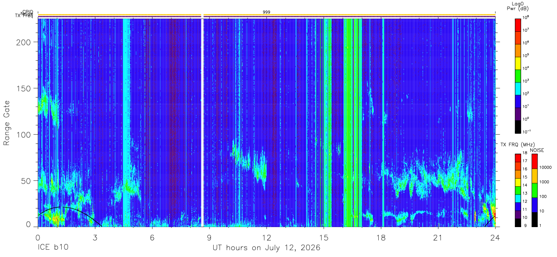The height and width of the screenshot is (257, 557).
Task: Click the x-axis tick label '21'
Action: coord(438,238)
